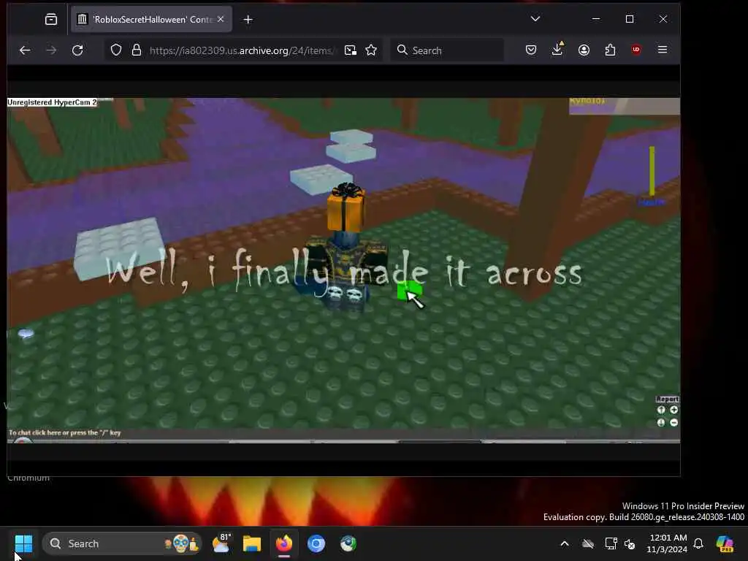
Task: Switch to the 'RobloxSecretHalloween' tab
Action: coord(152,19)
